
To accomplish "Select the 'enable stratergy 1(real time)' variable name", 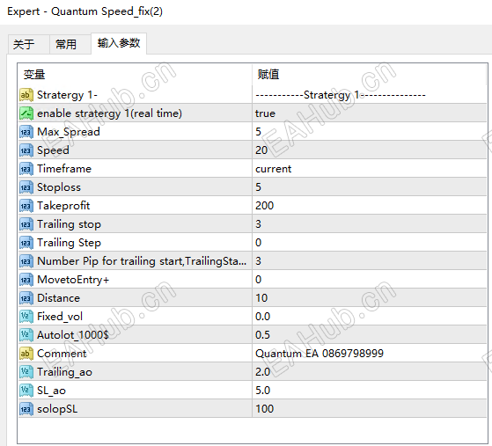I will [x=109, y=113].
